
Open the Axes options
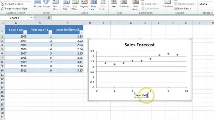click(114, 5)
